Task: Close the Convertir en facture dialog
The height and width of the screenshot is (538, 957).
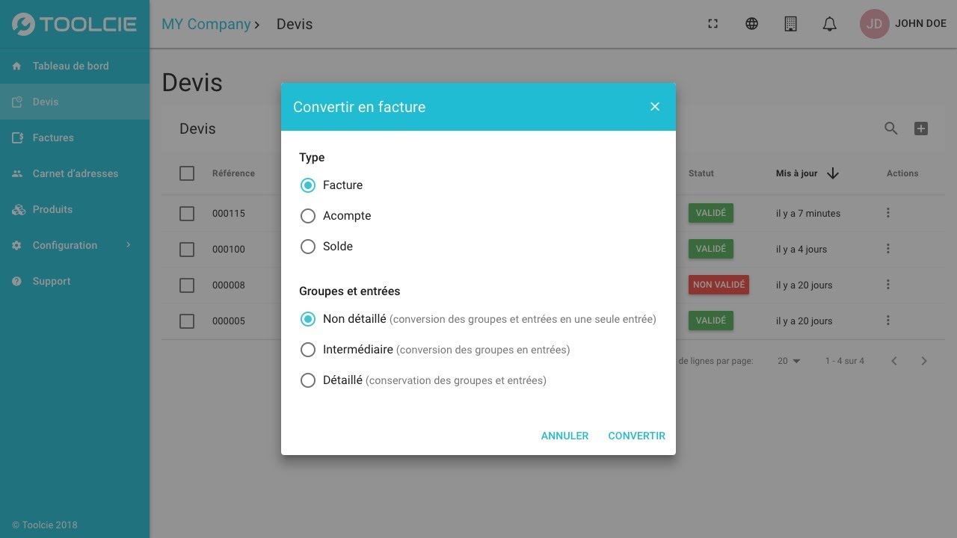Action: point(655,107)
